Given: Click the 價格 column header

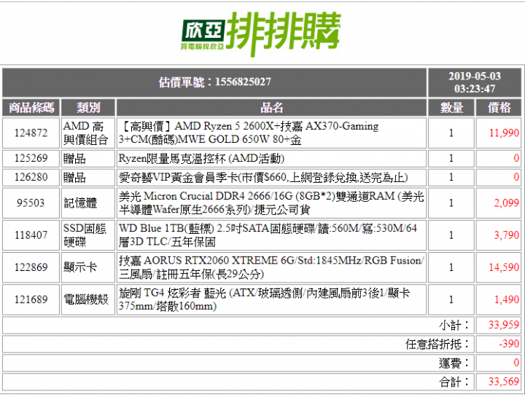Looking at the screenshot, I should (499, 107).
